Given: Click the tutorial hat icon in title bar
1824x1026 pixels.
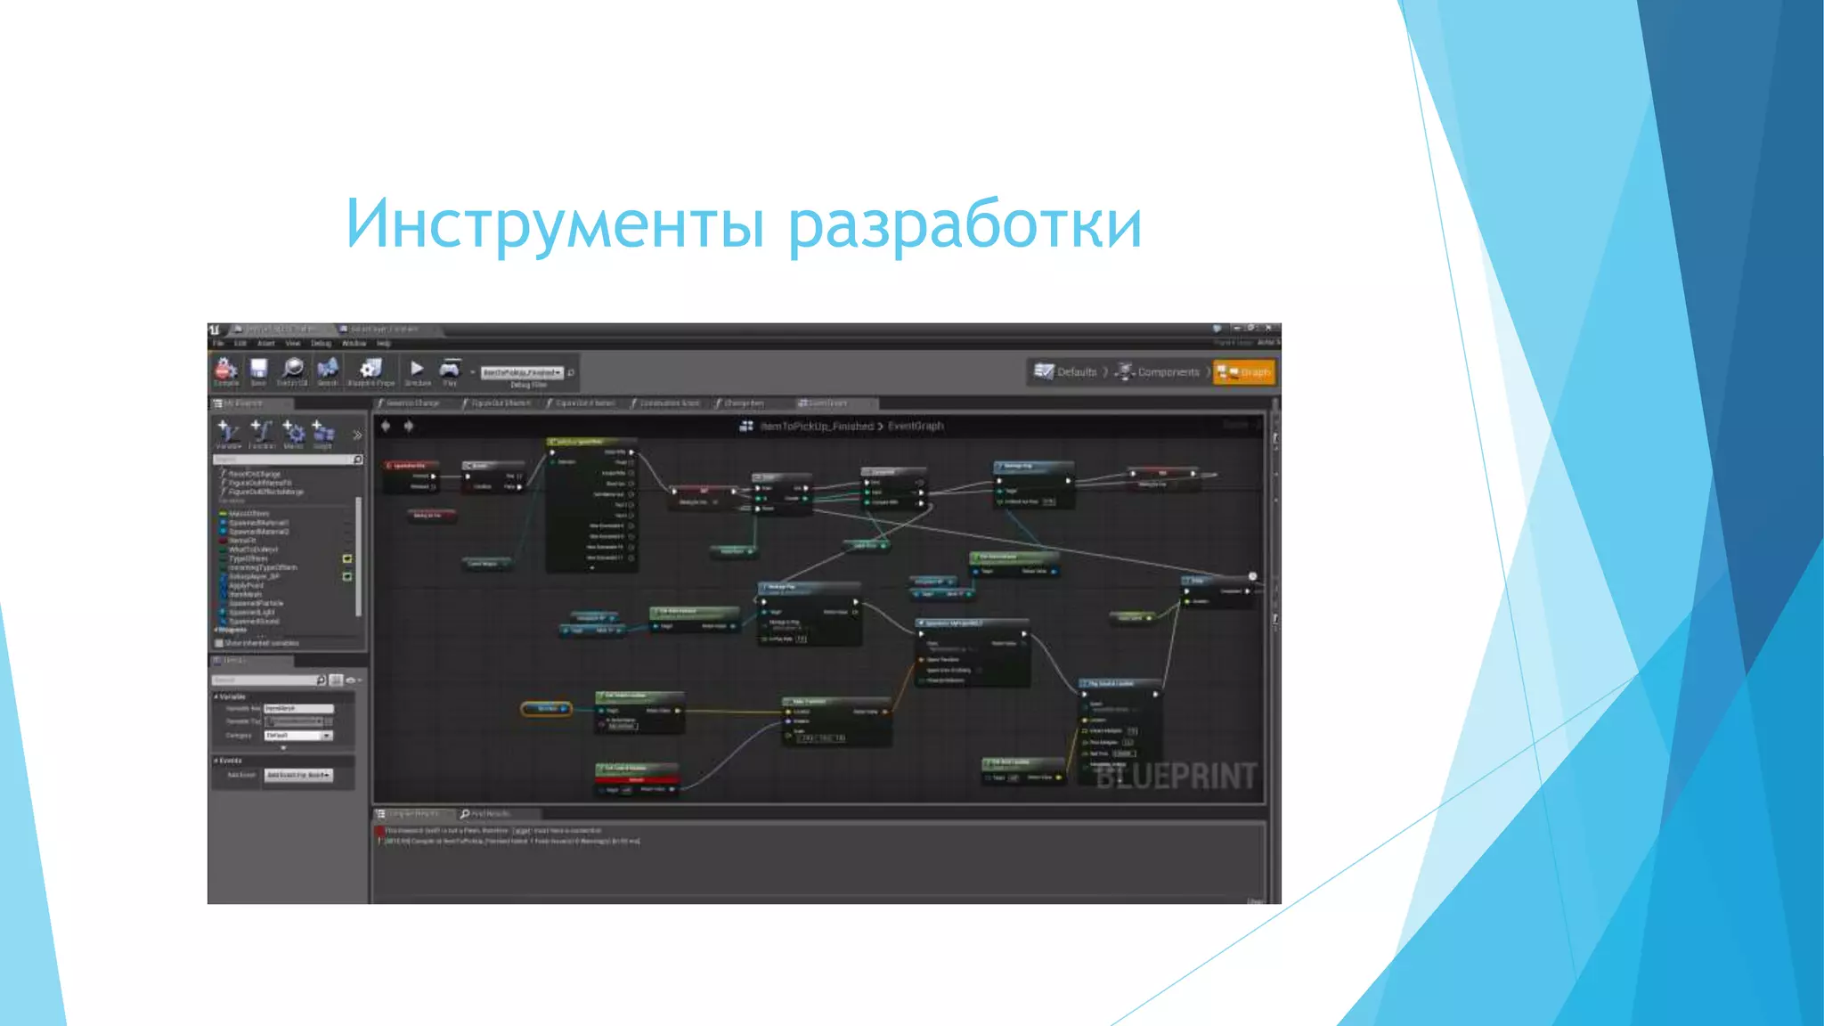Looking at the screenshot, I should [x=1217, y=329].
